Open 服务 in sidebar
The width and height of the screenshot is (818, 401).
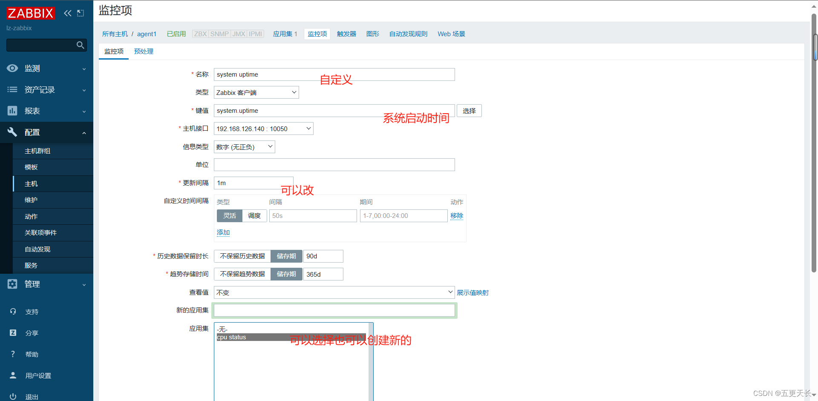(53, 266)
